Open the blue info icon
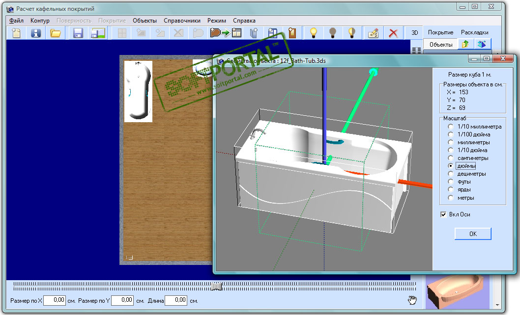 (36, 33)
